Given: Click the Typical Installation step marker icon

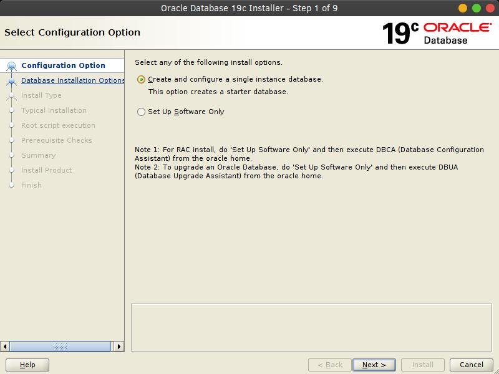Looking at the screenshot, I should [x=12, y=111].
